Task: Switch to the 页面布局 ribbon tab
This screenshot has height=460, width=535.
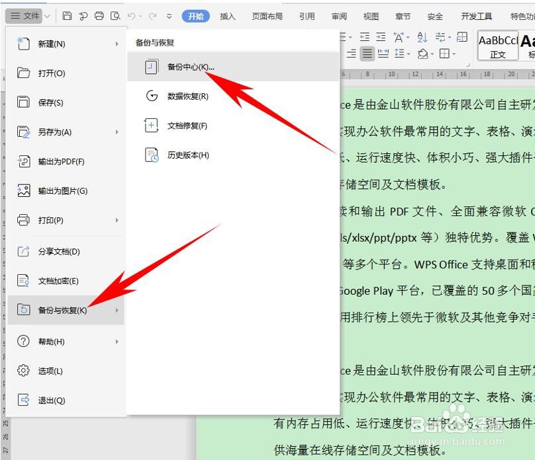Action: pos(267,16)
